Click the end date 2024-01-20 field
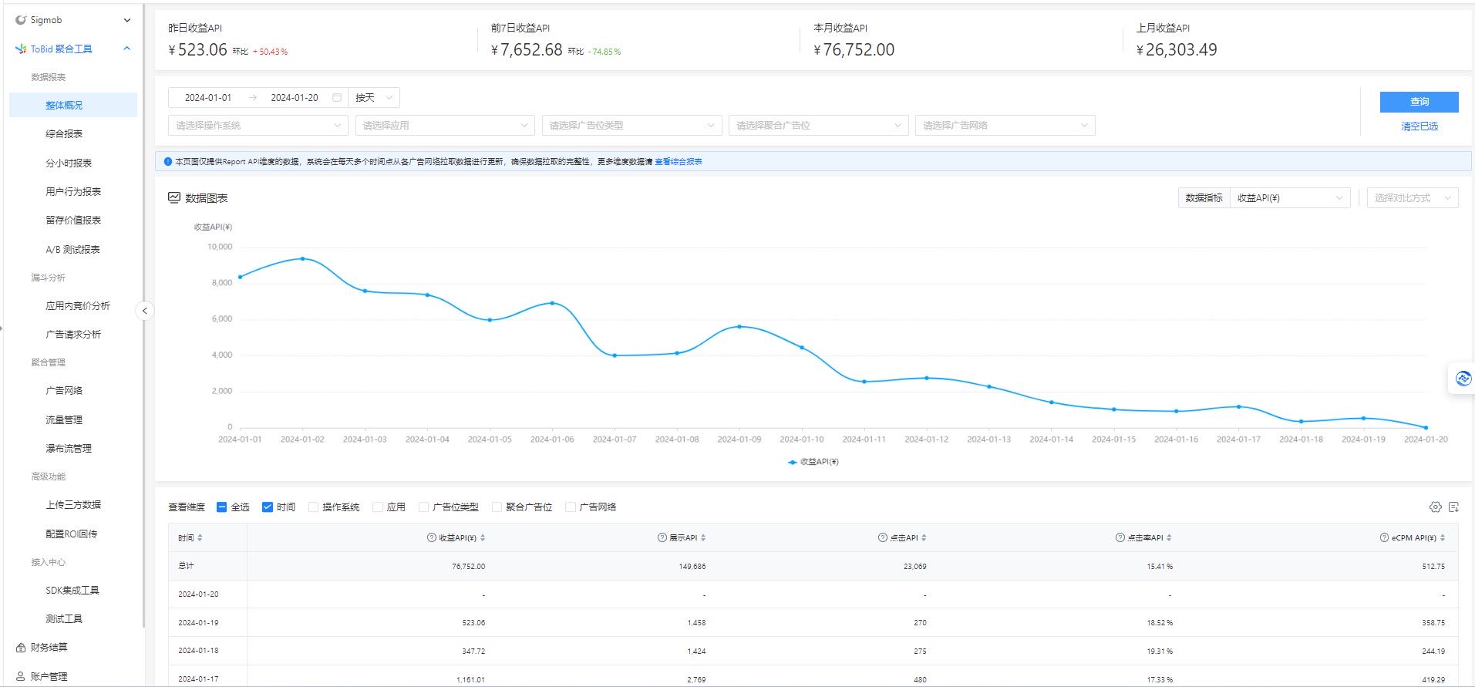The image size is (1475, 687). coord(295,98)
